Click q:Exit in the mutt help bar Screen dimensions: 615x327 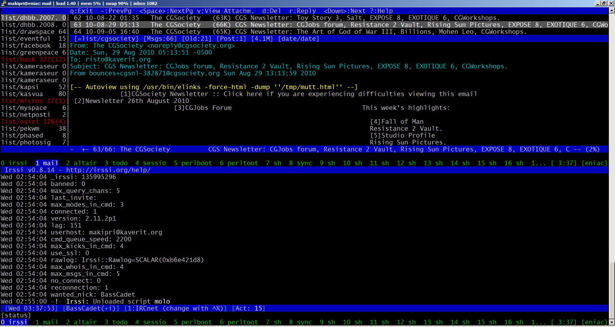click(x=81, y=11)
